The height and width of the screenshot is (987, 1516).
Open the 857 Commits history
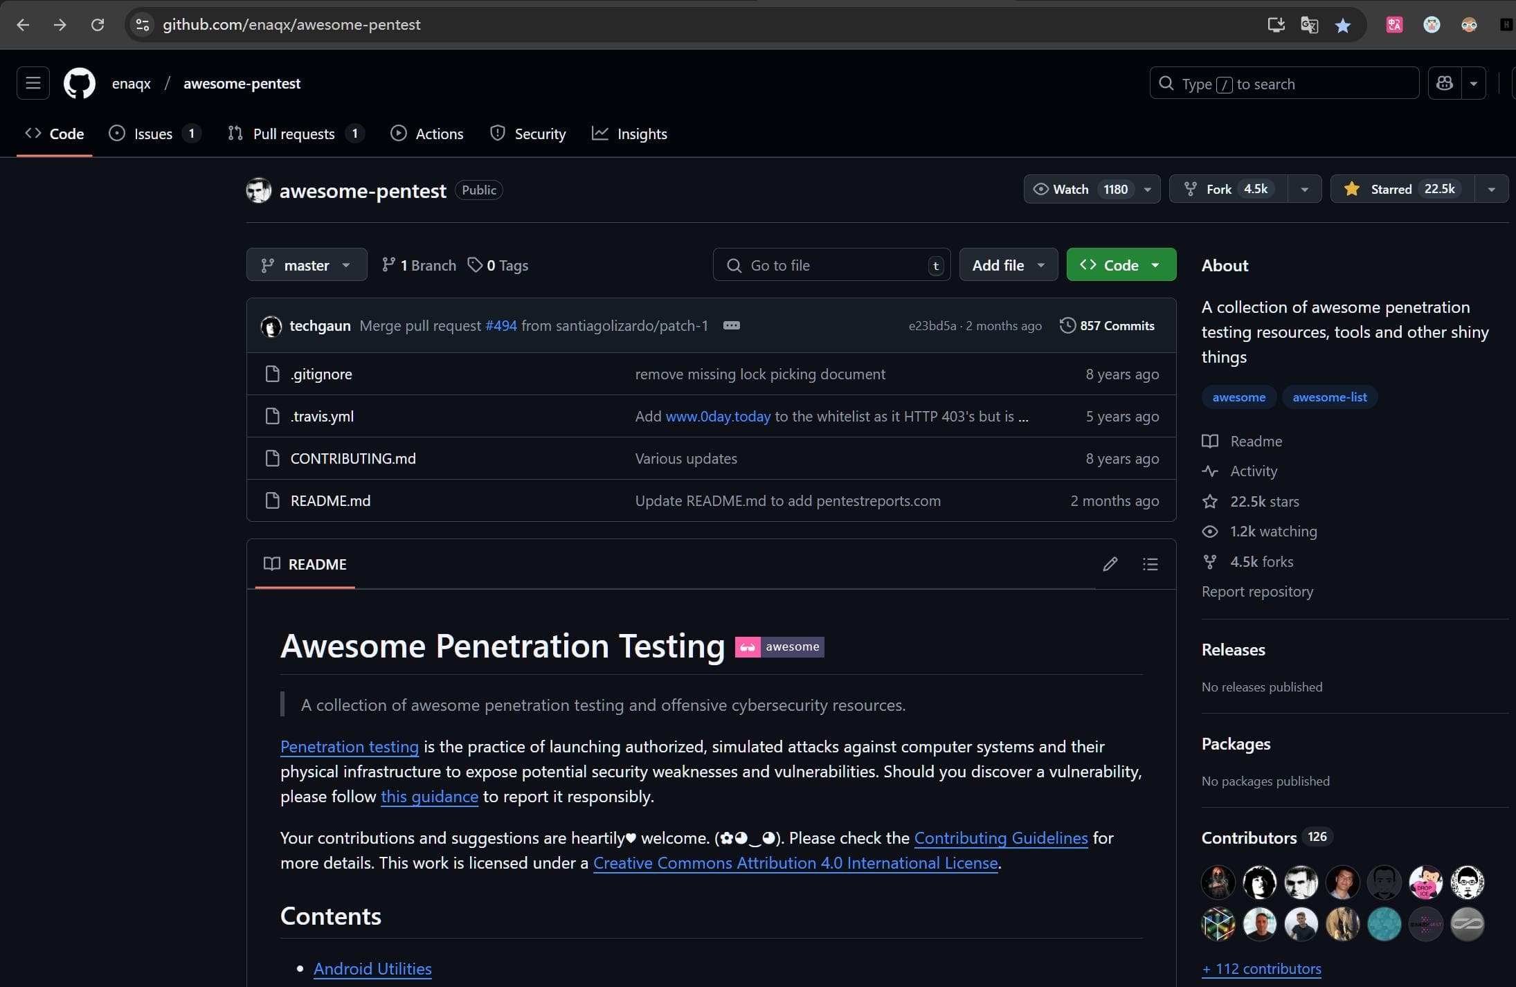[1107, 325]
